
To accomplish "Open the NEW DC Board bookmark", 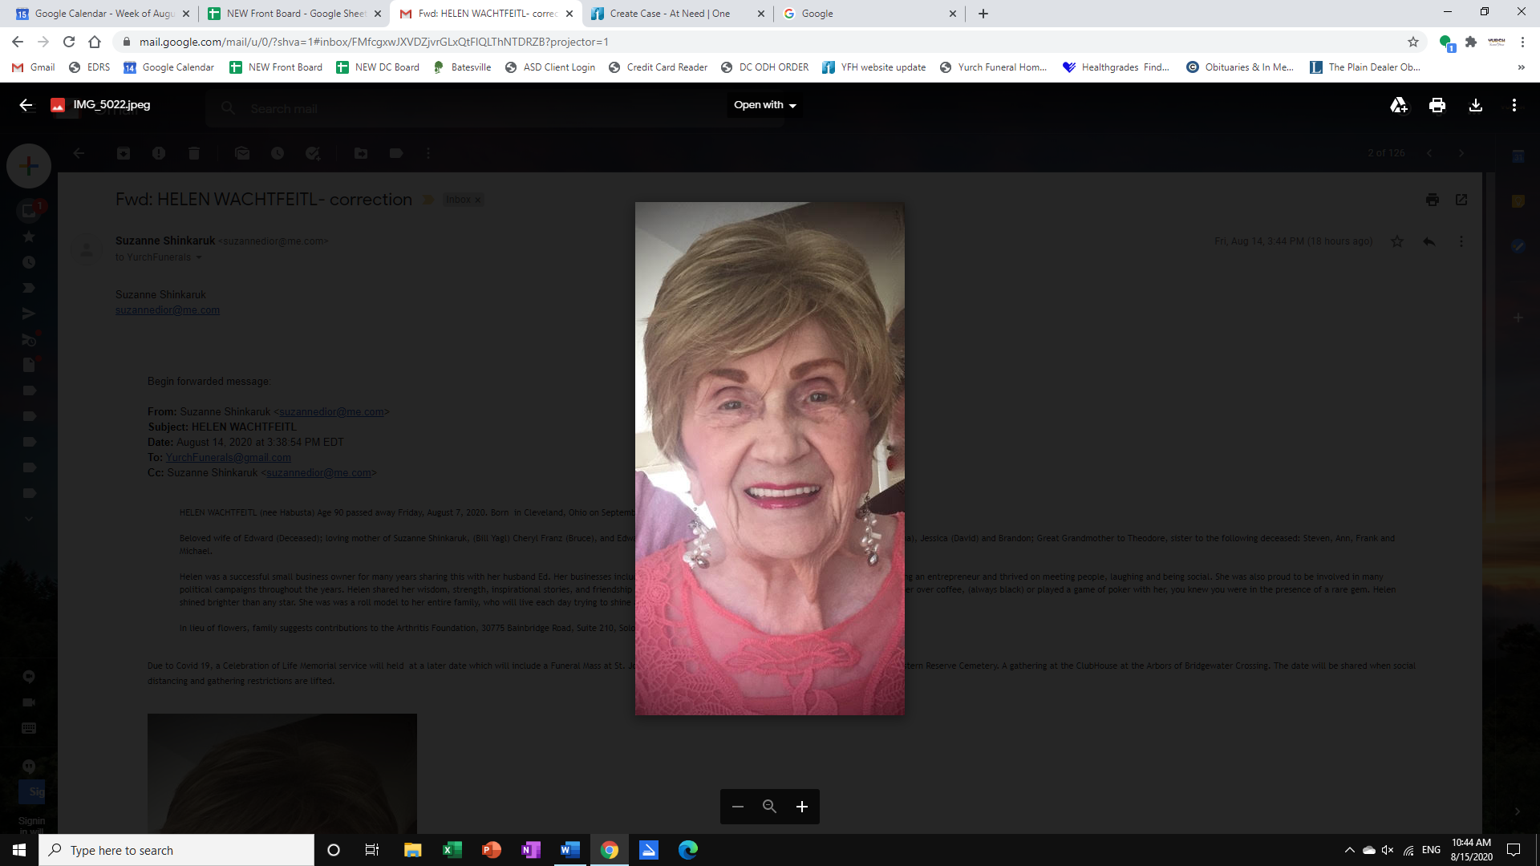I will click(x=378, y=67).
